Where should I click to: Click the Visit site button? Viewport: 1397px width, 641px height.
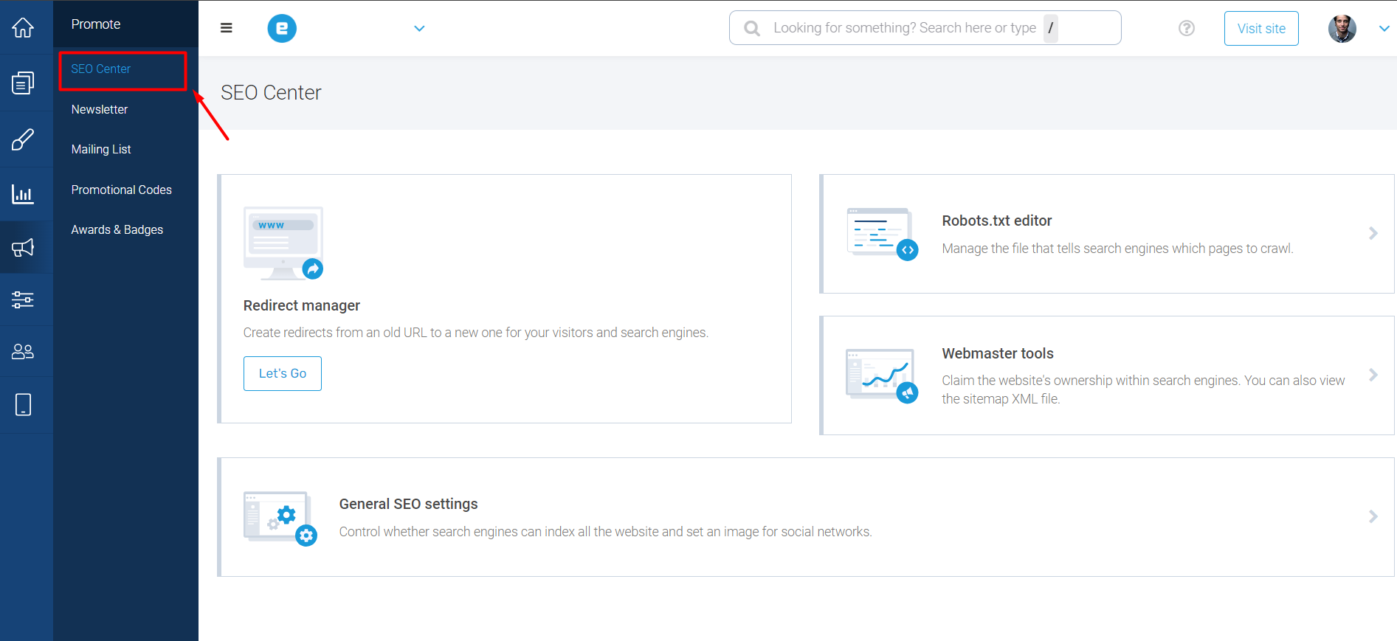coord(1261,28)
